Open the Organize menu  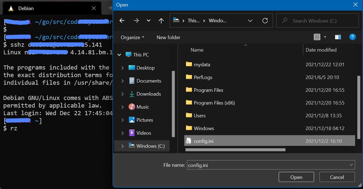click(133, 37)
